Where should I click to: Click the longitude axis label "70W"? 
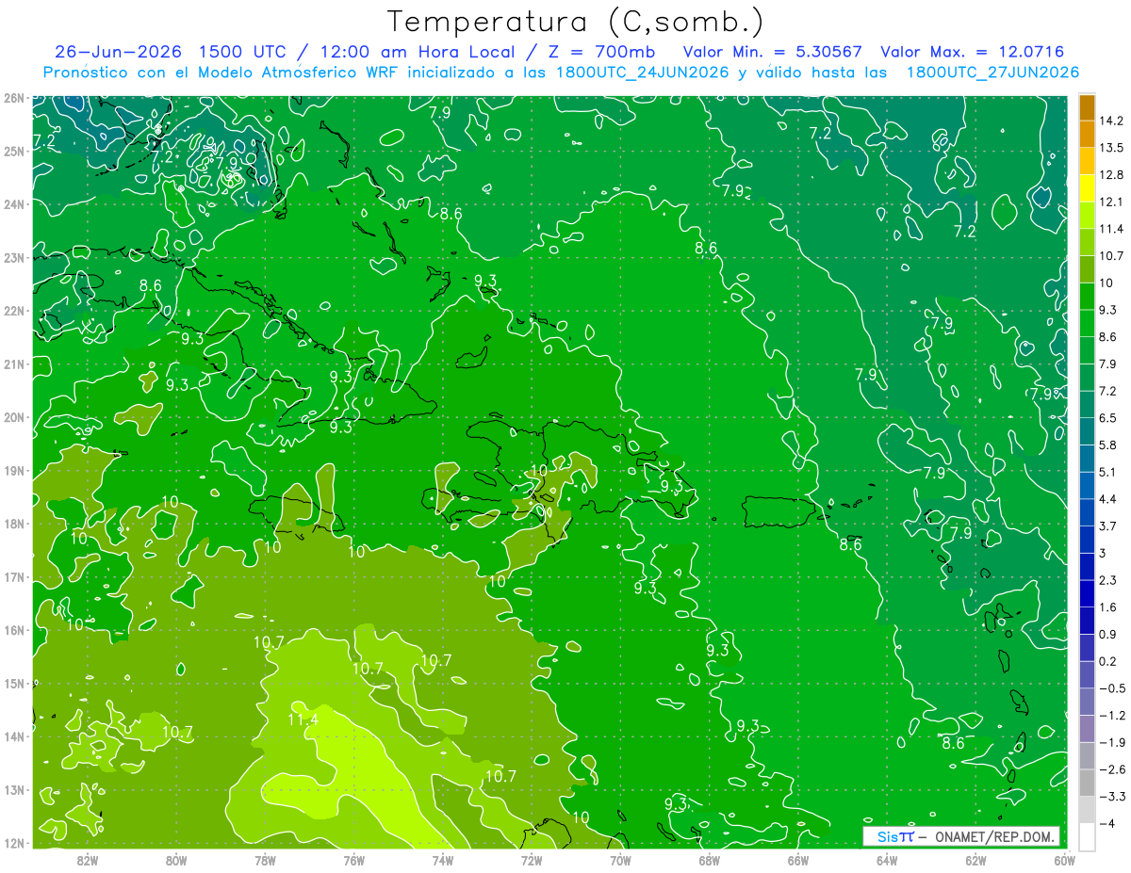(x=620, y=860)
